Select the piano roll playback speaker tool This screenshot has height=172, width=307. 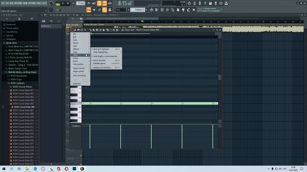(117, 30)
